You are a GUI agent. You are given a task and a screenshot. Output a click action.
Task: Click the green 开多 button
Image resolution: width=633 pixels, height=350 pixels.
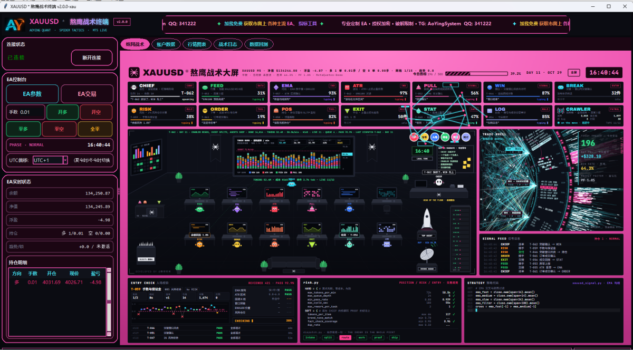pyautogui.click(x=62, y=112)
